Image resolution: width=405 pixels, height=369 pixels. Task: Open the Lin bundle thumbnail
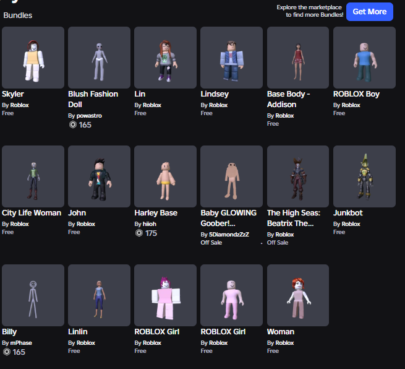(x=165, y=58)
